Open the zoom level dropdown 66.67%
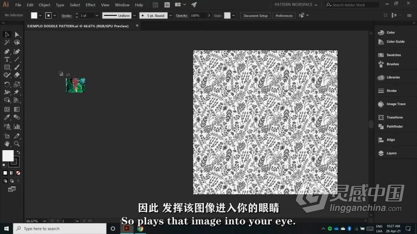This screenshot has width=417, height=234. coord(45,221)
